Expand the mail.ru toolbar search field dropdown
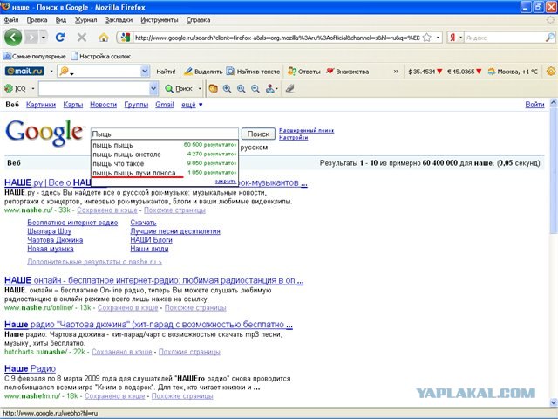 pyautogui.click(x=145, y=72)
